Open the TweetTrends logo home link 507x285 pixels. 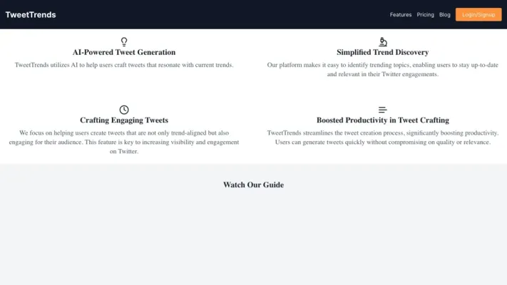31,14
